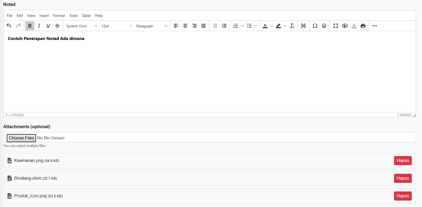Screen dimensions: 422x207
Task: Open the special character Omega tool
Action: coord(315,26)
